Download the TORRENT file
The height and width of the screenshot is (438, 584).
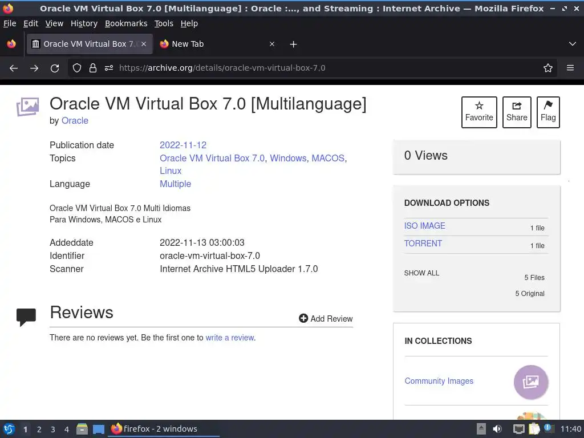[x=423, y=243]
